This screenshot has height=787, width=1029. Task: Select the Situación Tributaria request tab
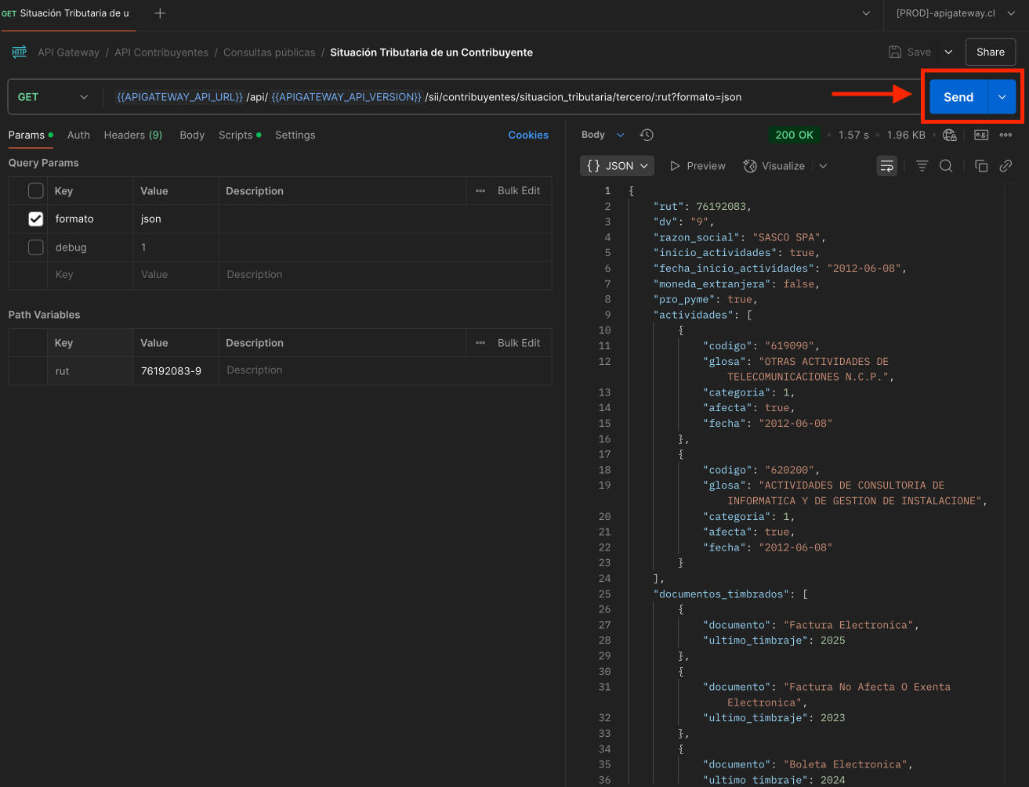coord(67,13)
